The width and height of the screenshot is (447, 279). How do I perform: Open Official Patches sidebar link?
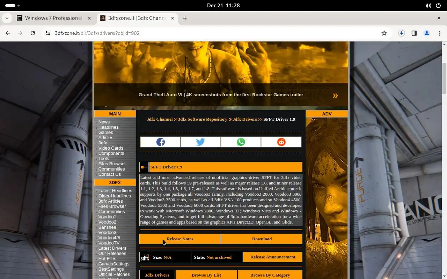(x=114, y=274)
